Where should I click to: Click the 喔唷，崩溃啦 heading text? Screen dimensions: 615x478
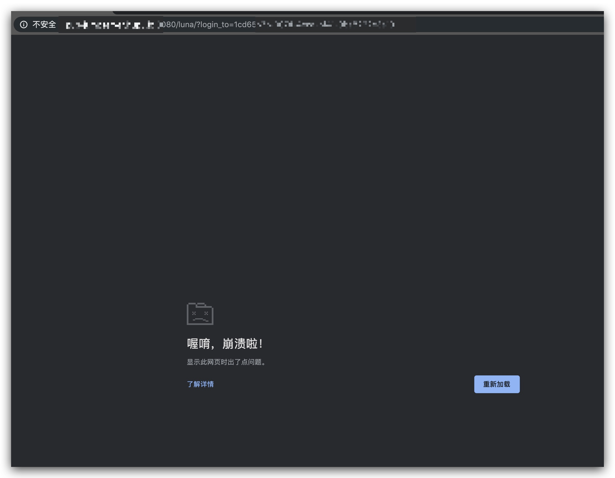tap(225, 343)
